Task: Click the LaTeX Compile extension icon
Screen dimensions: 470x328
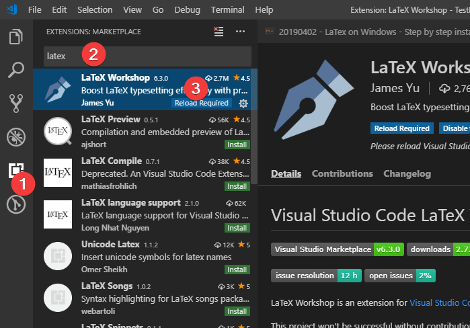Action: (58, 173)
